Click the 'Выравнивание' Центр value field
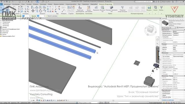This screenshot has height=104, width=185. pyautogui.click(x=178, y=31)
